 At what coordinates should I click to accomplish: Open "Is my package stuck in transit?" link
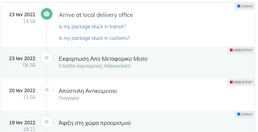point(92,27)
